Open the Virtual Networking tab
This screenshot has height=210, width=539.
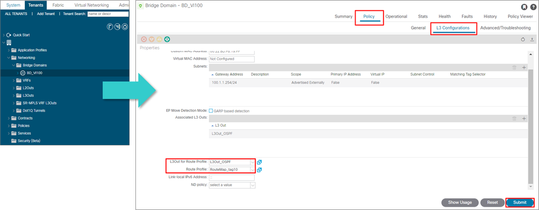(x=91, y=5)
